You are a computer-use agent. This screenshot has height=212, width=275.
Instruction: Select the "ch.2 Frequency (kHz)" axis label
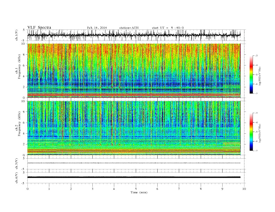[x=18, y=123]
